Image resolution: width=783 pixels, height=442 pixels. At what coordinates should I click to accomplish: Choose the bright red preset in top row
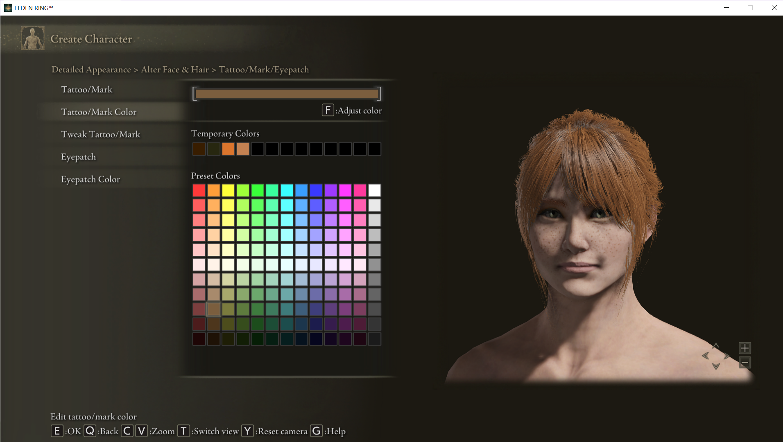[199, 190]
